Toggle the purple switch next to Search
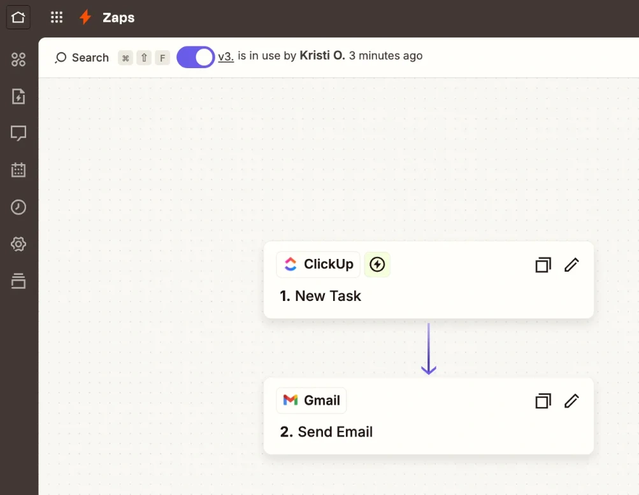This screenshot has height=495, width=639. [x=195, y=57]
